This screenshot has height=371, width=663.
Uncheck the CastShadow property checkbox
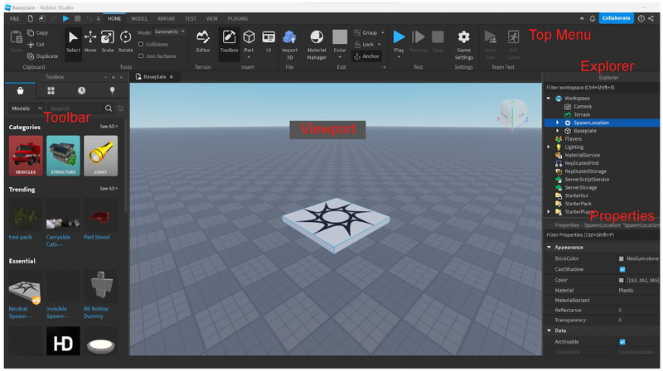(622, 269)
